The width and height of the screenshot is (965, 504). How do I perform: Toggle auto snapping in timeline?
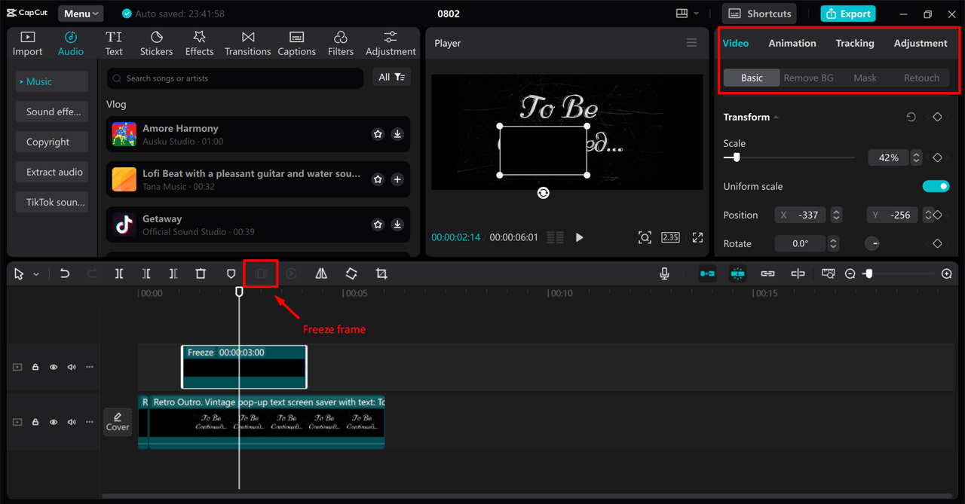click(737, 274)
